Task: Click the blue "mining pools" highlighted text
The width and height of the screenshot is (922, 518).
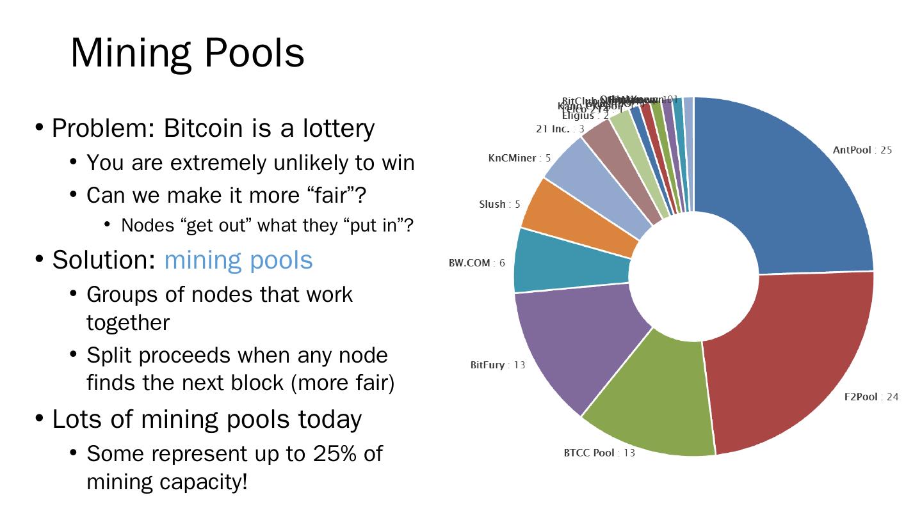Action: point(238,260)
